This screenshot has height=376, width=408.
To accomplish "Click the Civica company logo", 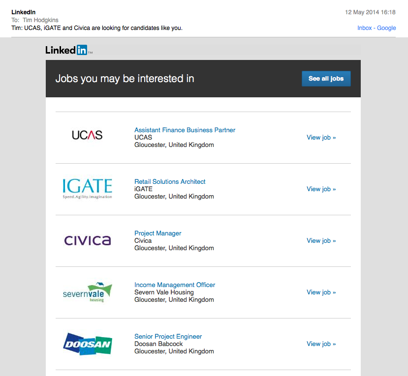I will tap(88, 240).
